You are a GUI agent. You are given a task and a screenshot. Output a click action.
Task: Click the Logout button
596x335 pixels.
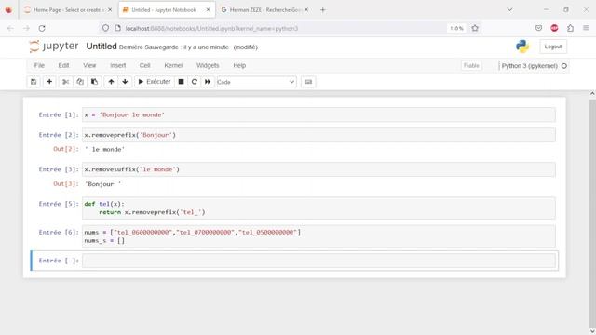click(x=552, y=47)
